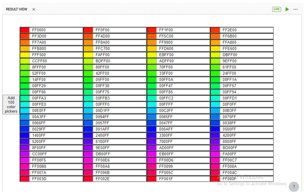Click inside the 80FF00 hex field
304x196 pixels.
pyautogui.click(x=120, y=67)
